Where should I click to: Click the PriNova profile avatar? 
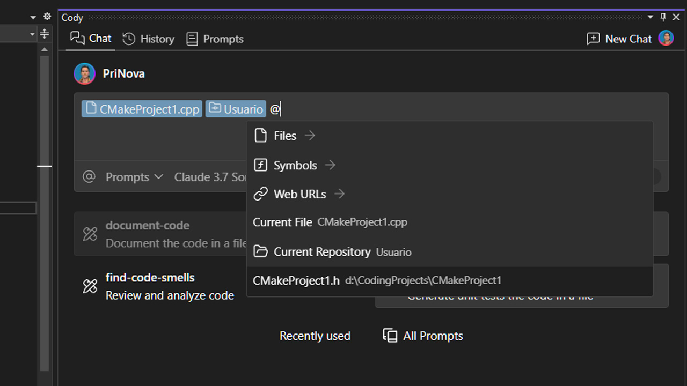[x=85, y=73]
